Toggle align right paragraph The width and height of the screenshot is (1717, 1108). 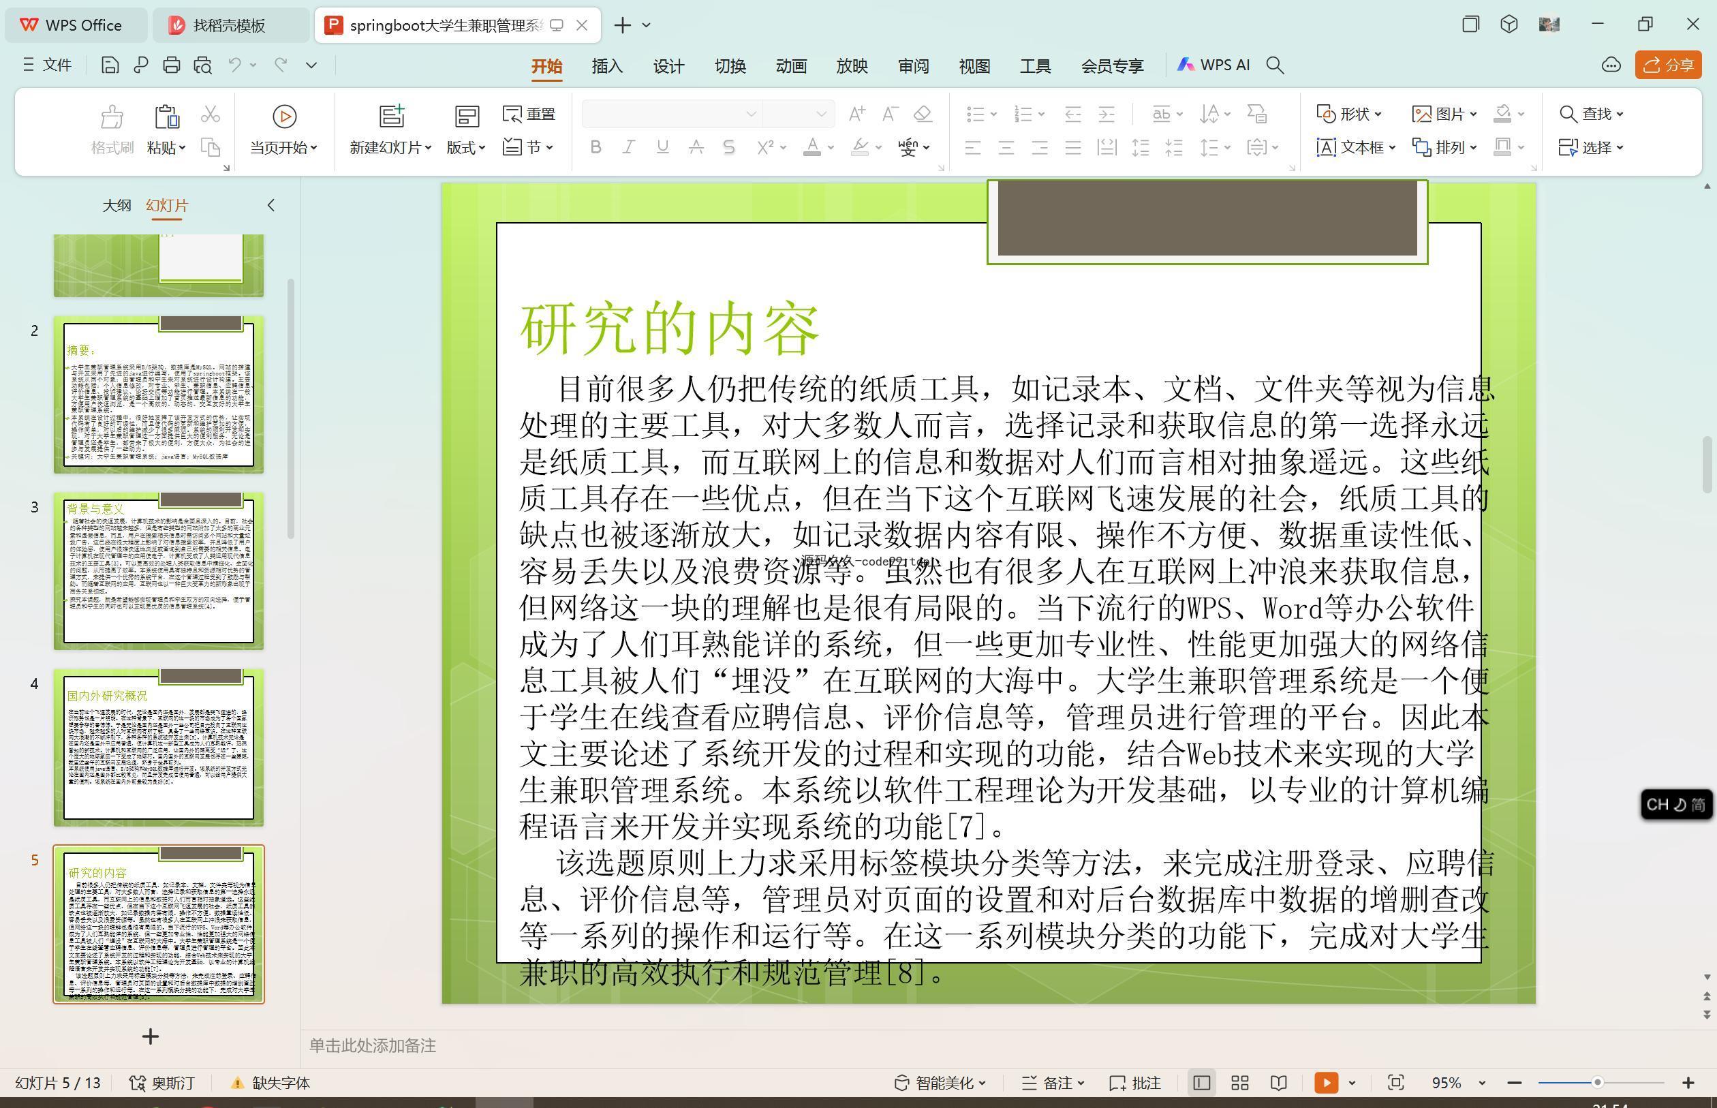click(x=1040, y=149)
